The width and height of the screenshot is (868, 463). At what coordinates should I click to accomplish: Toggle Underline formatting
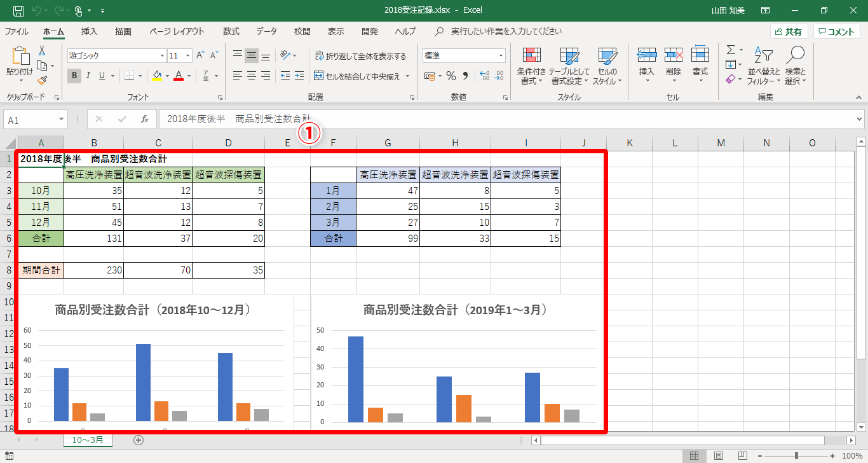click(x=102, y=76)
